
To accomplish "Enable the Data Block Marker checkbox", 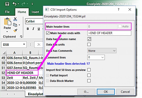I will click(89, 81).
